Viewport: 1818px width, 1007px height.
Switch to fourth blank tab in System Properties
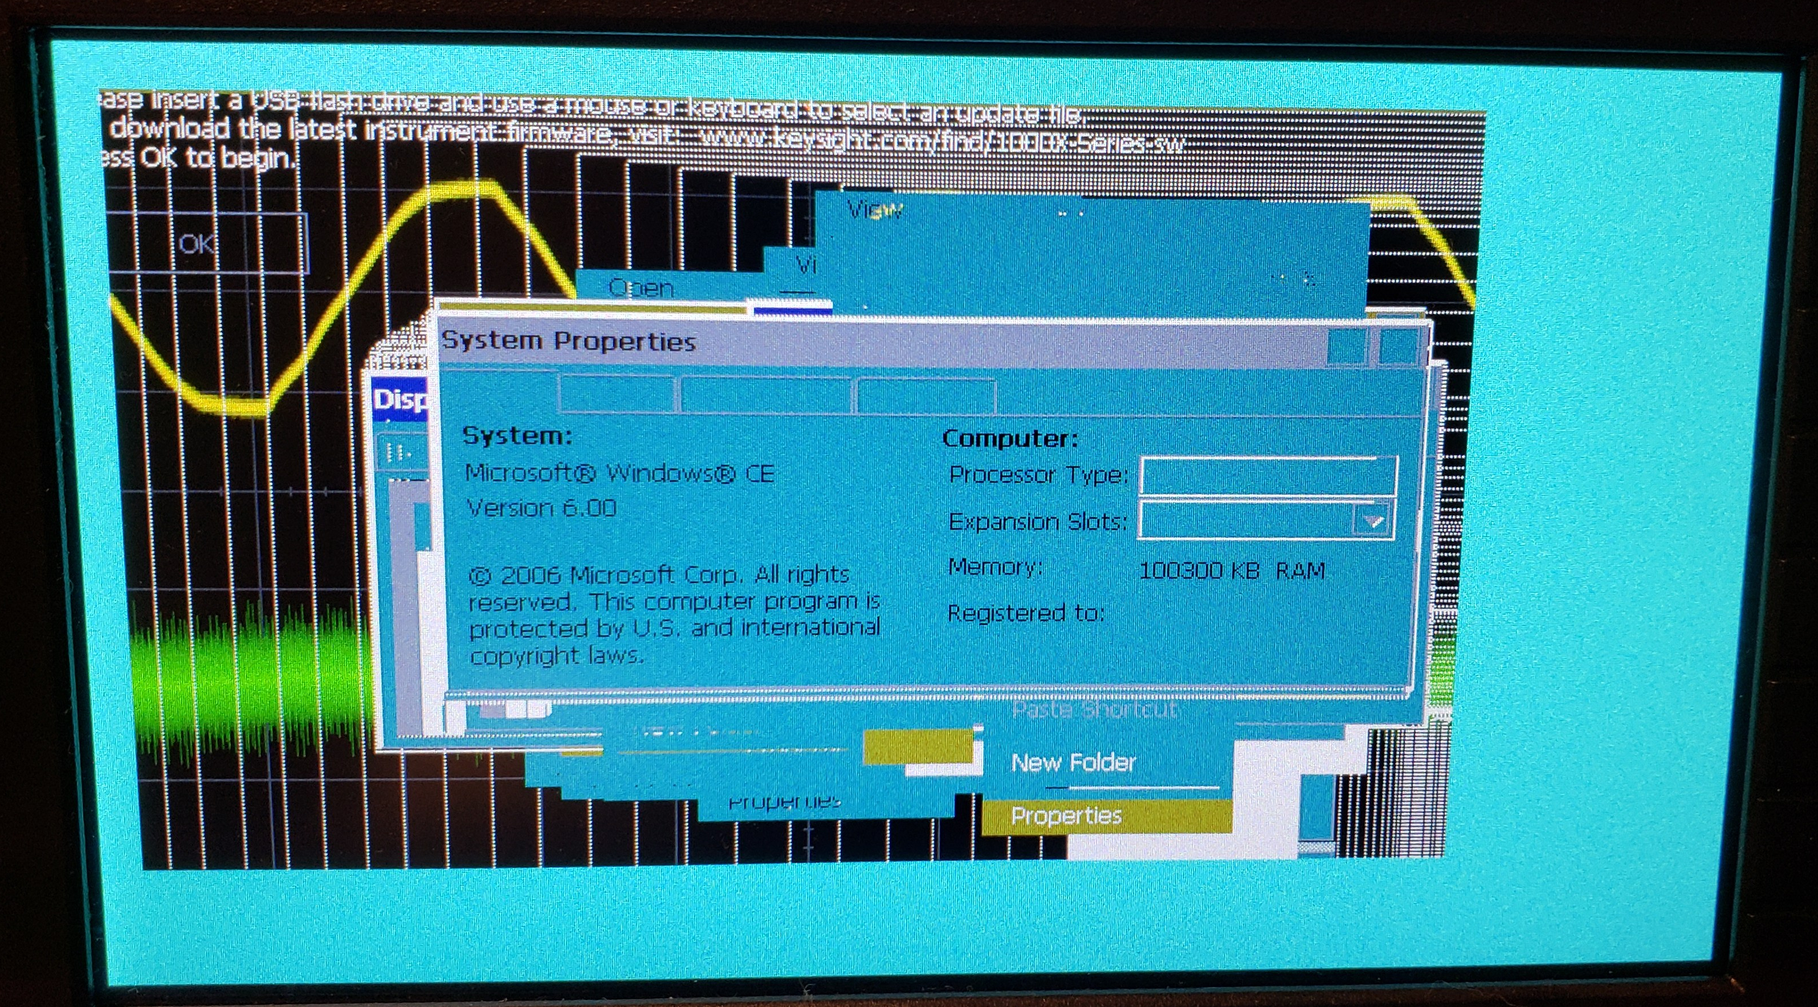tap(925, 395)
